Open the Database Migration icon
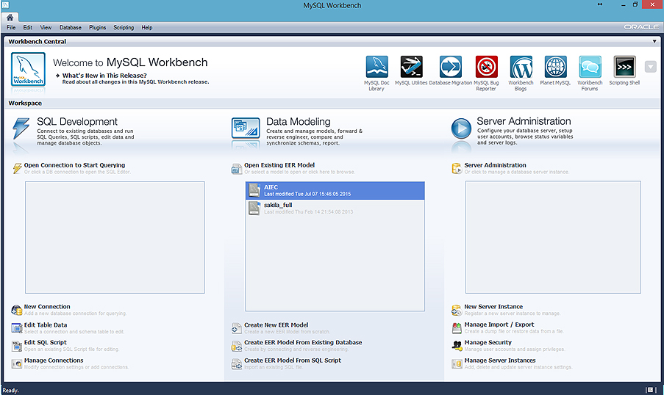The image size is (664, 395). (450, 67)
